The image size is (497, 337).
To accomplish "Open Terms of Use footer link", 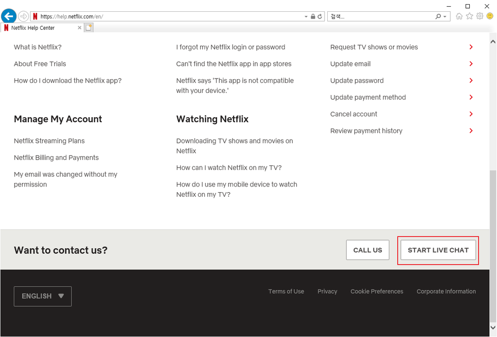I will [286, 291].
